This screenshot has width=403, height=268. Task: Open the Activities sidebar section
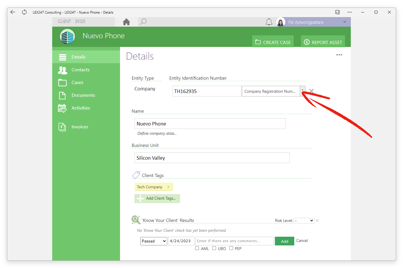point(86,108)
